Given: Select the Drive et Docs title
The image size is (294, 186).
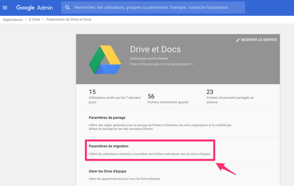Looking at the screenshot, I should [x=155, y=49].
